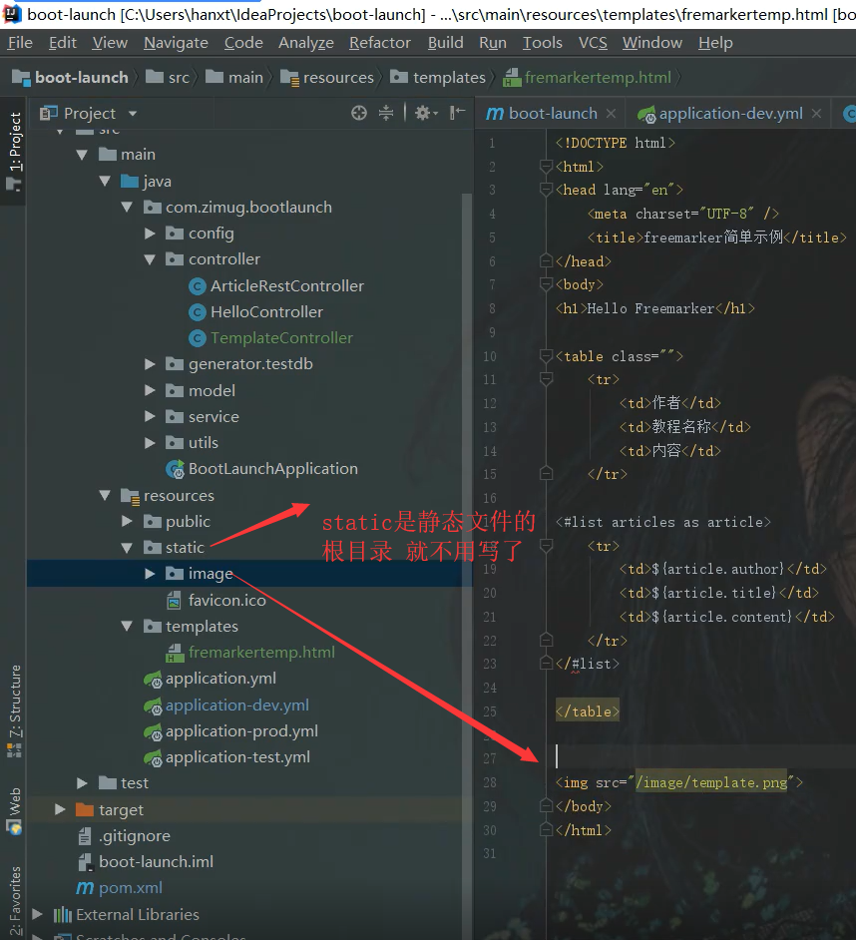This screenshot has height=940, width=856.
Task: Collapse the controller package
Action: click(150, 259)
